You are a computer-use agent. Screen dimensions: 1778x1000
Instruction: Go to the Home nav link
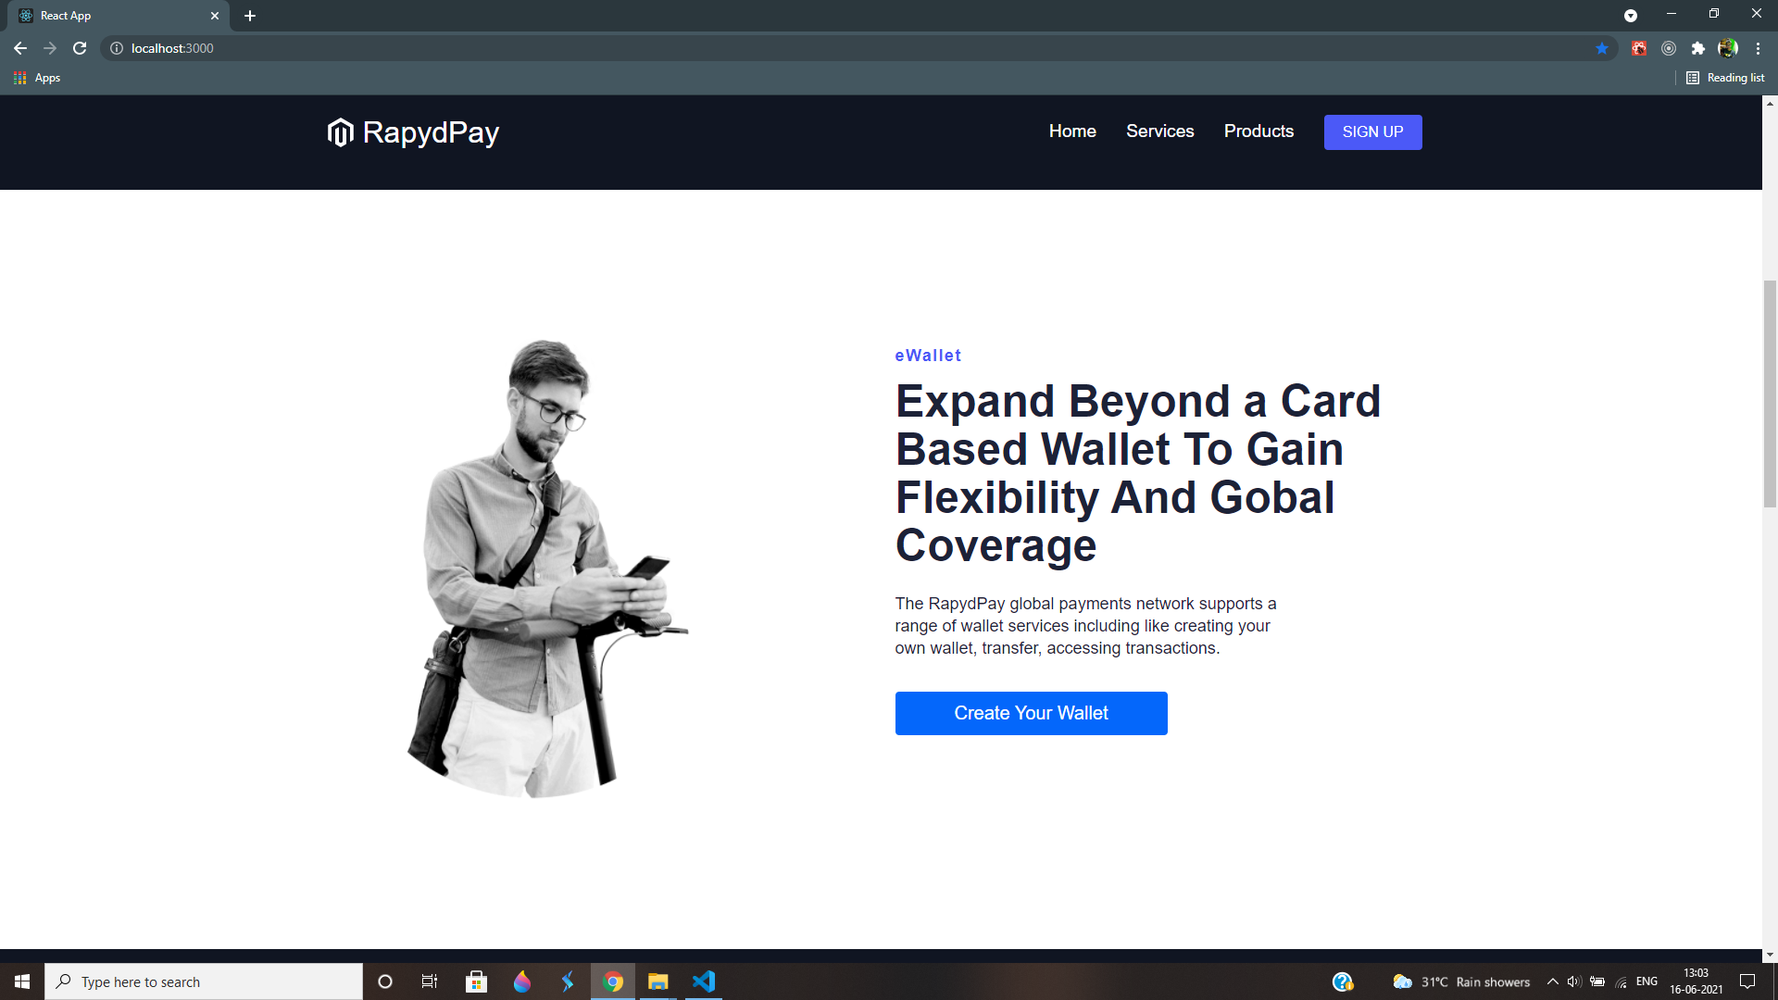click(1072, 131)
